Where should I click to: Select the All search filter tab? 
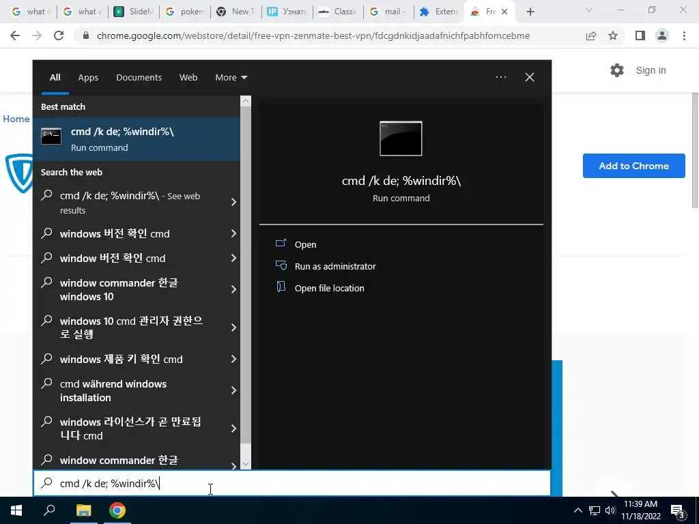55,78
